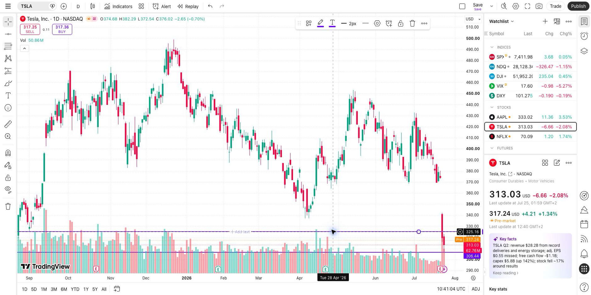Select the 6M time range tab
This screenshot has height=295, width=591.
(x=64, y=289)
